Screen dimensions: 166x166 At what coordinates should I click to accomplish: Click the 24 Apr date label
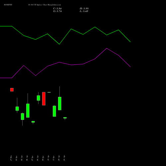(64, 158)
